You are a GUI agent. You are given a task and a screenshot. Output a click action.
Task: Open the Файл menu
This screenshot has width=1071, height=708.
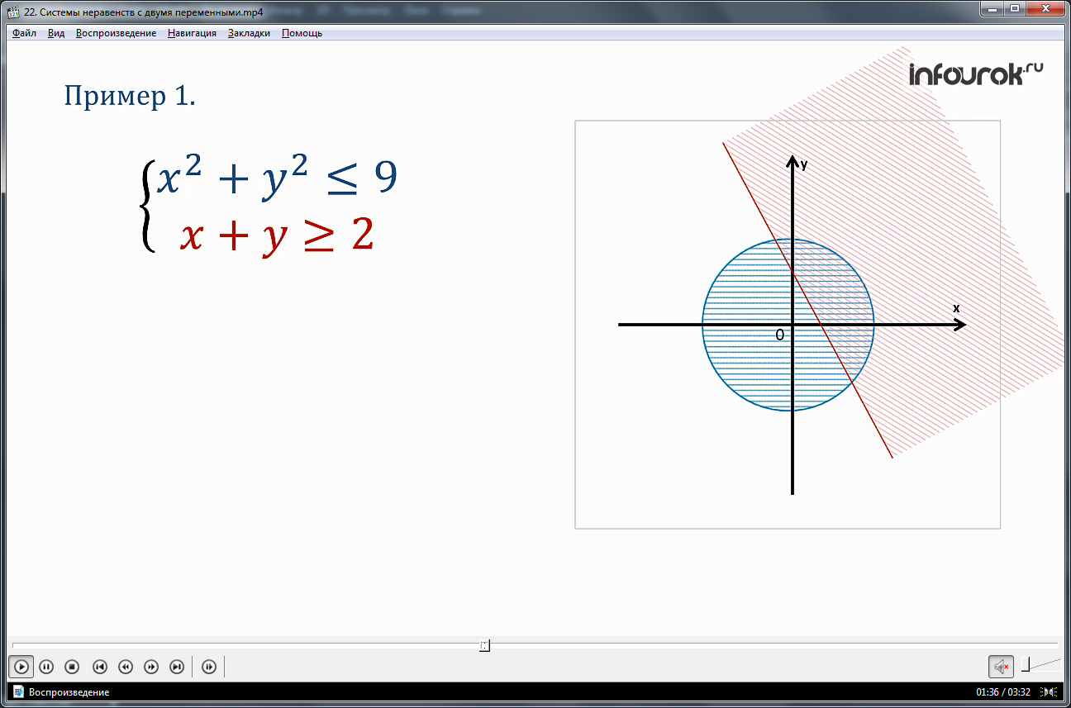coord(24,33)
